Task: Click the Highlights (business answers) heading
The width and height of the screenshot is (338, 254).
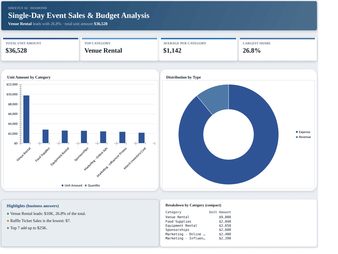Action: 33,206
